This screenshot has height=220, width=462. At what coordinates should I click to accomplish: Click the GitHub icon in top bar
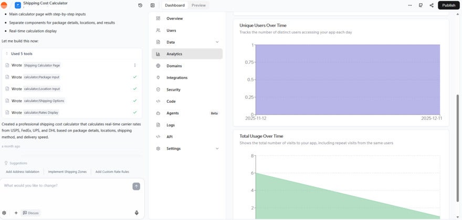click(x=421, y=5)
